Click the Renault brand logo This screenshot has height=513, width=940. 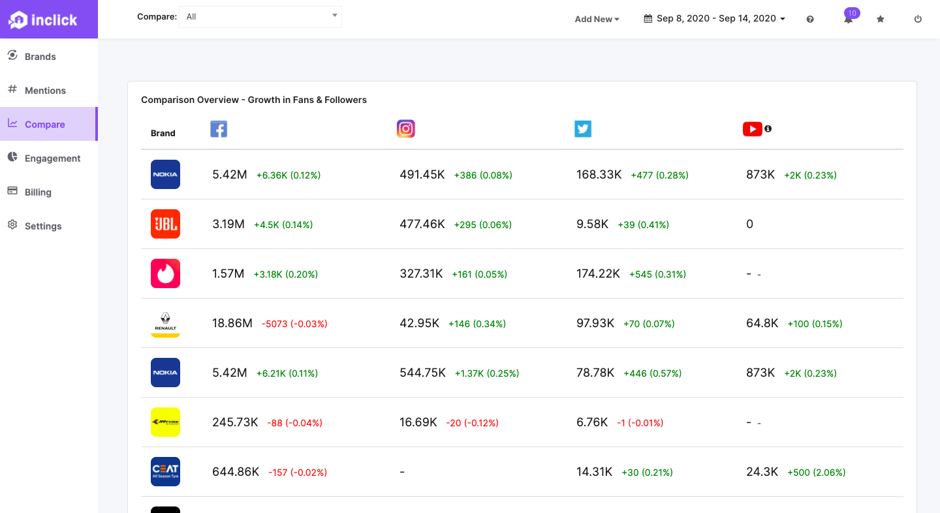tap(165, 323)
